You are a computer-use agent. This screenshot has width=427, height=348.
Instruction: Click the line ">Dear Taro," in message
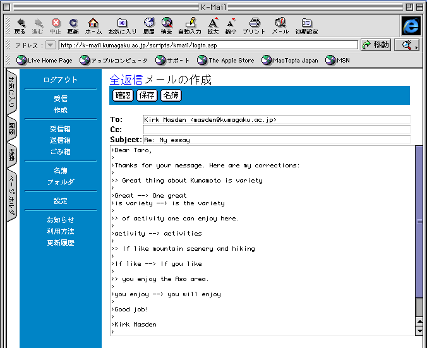pos(131,150)
